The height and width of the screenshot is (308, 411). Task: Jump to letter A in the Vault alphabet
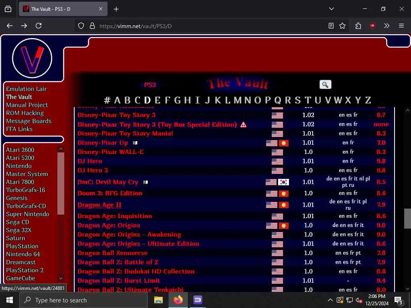click(117, 100)
